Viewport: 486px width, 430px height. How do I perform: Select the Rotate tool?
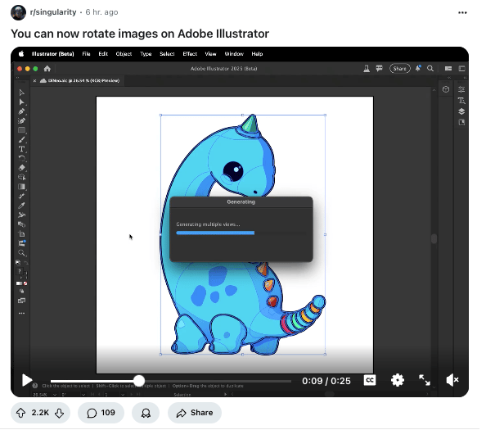click(22, 159)
